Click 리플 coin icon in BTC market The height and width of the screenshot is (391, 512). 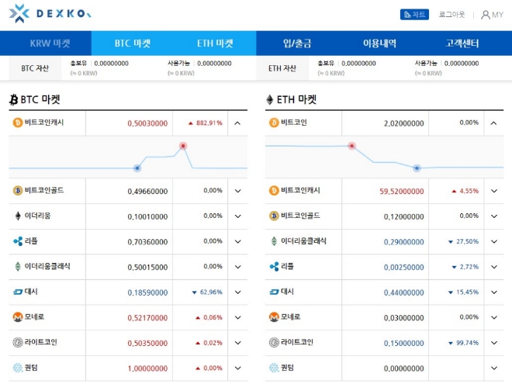click(18, 241)
